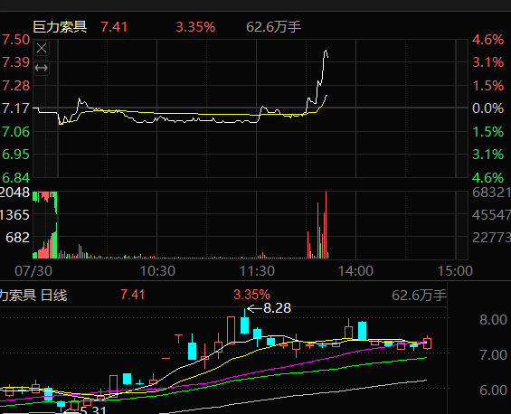Click the 15:00 time axis label
The image size is (511, 414).
tap(455, 270)
